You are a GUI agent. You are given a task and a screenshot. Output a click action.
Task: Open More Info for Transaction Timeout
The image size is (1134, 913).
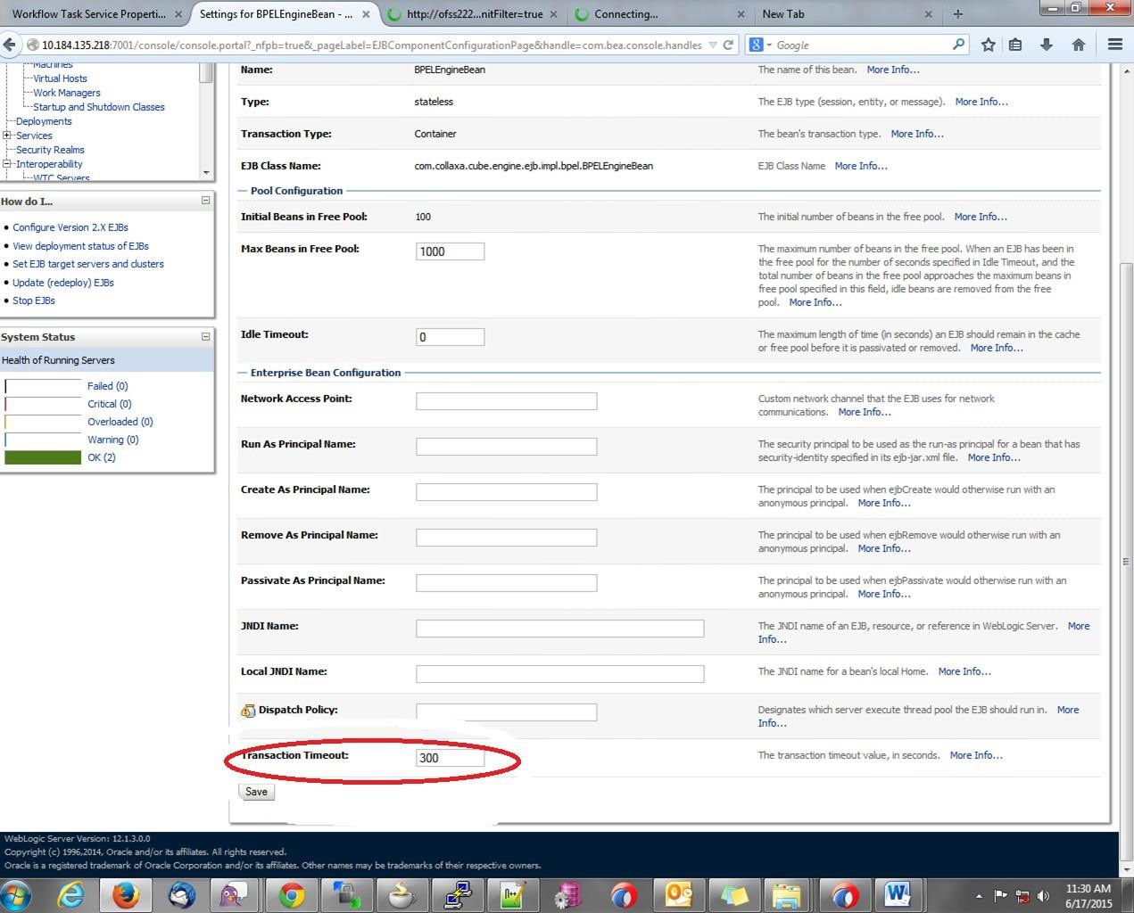click(x=976, y=755)
